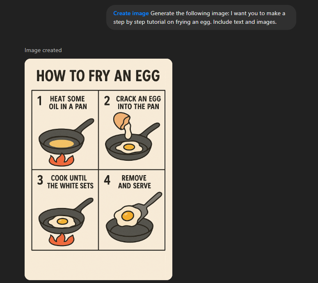Click the fried egg on the spatula

coord(127,215)
